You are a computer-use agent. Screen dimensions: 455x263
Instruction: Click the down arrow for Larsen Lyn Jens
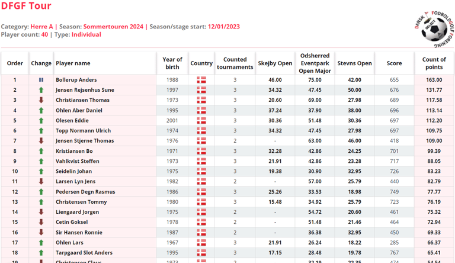coord(41,181)
